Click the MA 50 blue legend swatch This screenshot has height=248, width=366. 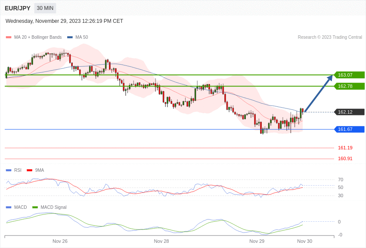70,37
